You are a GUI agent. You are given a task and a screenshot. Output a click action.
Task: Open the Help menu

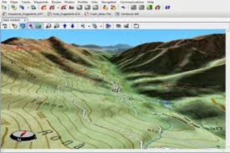coord(150,2)
